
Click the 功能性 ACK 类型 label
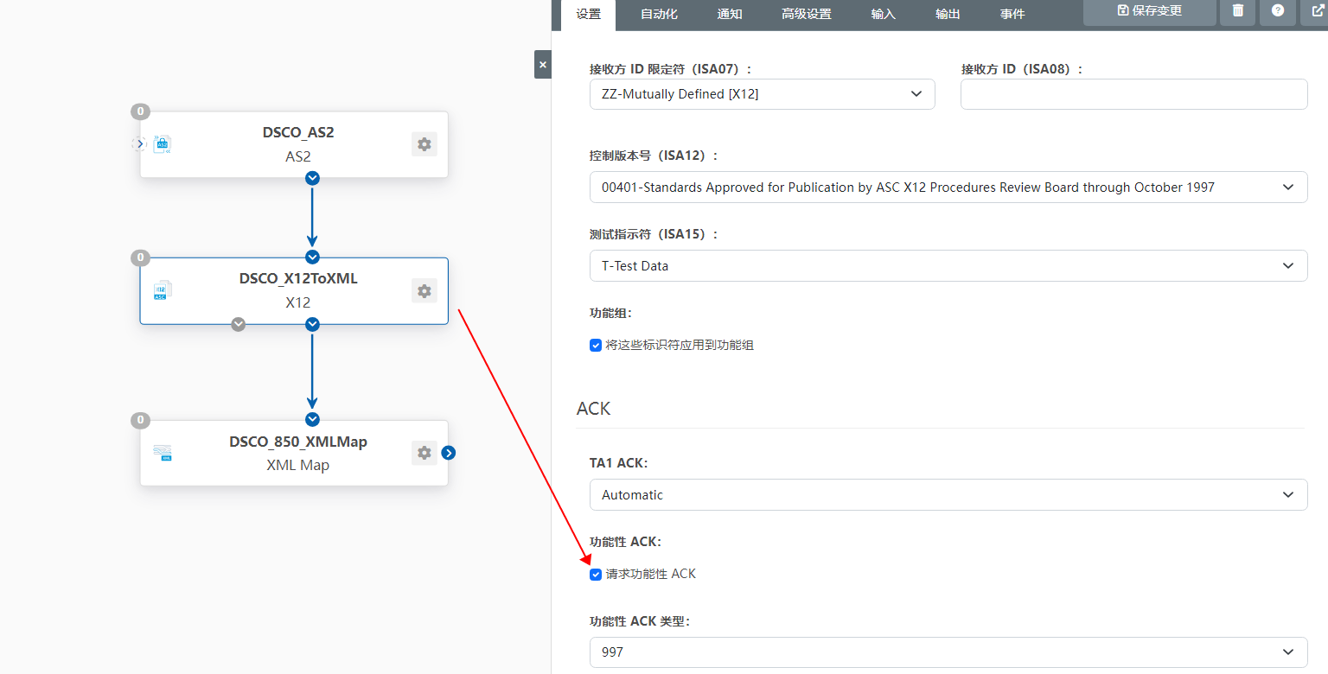coord(640,621)
